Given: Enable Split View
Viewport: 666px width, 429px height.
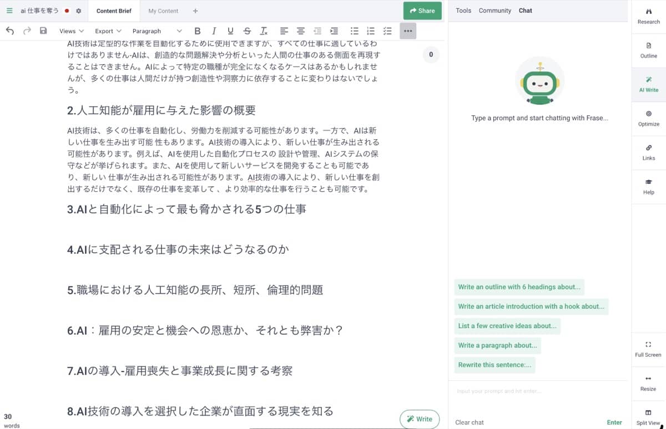Looking at the screenshot, I should pyautogui.click(x=648, y=418).
